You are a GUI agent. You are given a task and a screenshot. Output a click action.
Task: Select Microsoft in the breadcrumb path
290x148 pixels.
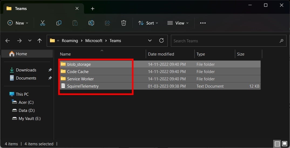click(x=94, y=41)
